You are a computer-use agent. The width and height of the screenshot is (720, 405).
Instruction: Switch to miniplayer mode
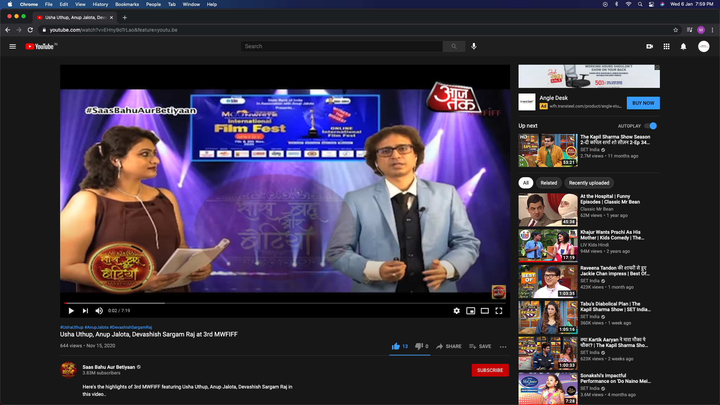(x=471, y=311)
